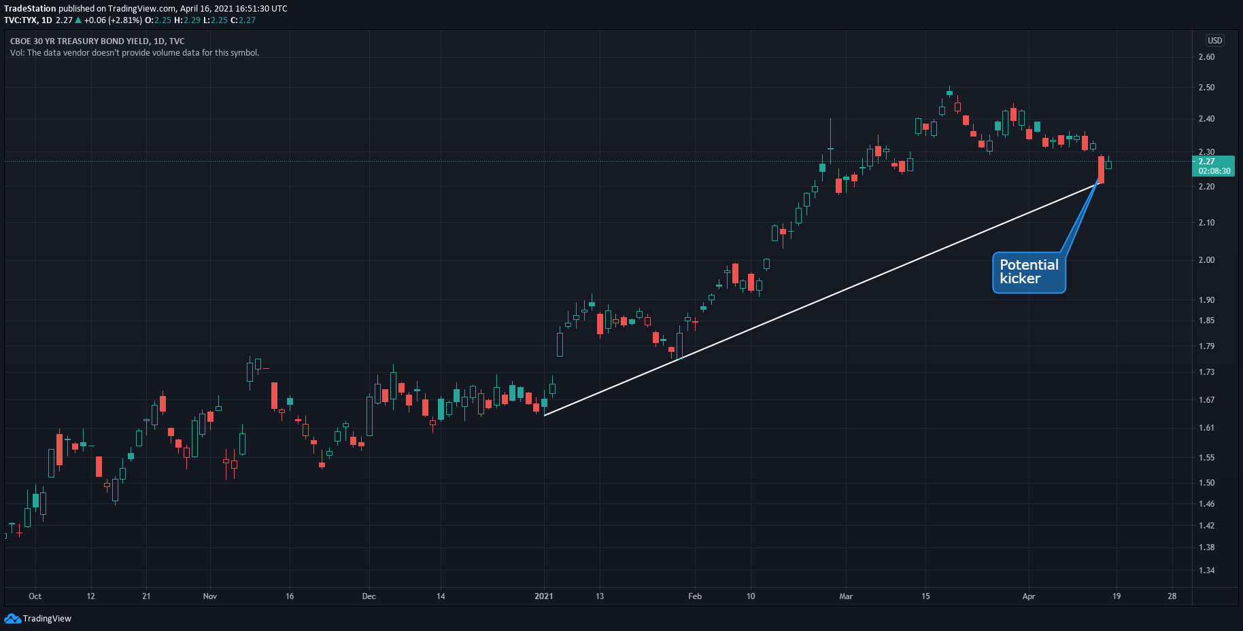Click the 1.38 price axis label
Screen dimensions: 1243x631
pyautogui.click(x=1206, y=547)
